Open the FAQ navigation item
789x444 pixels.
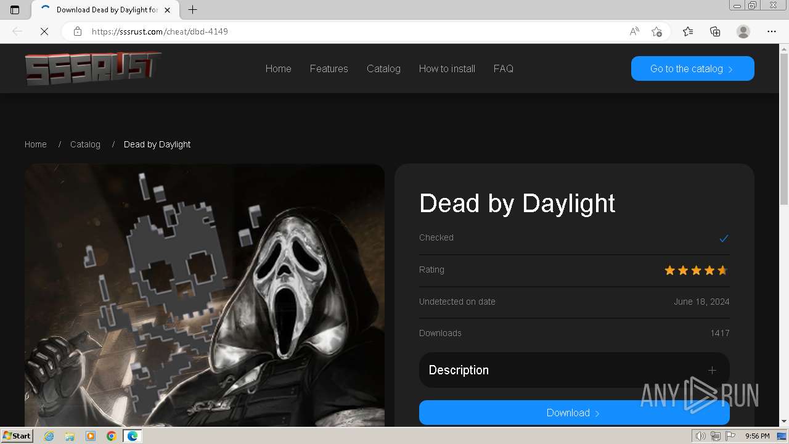pos(503,68)
